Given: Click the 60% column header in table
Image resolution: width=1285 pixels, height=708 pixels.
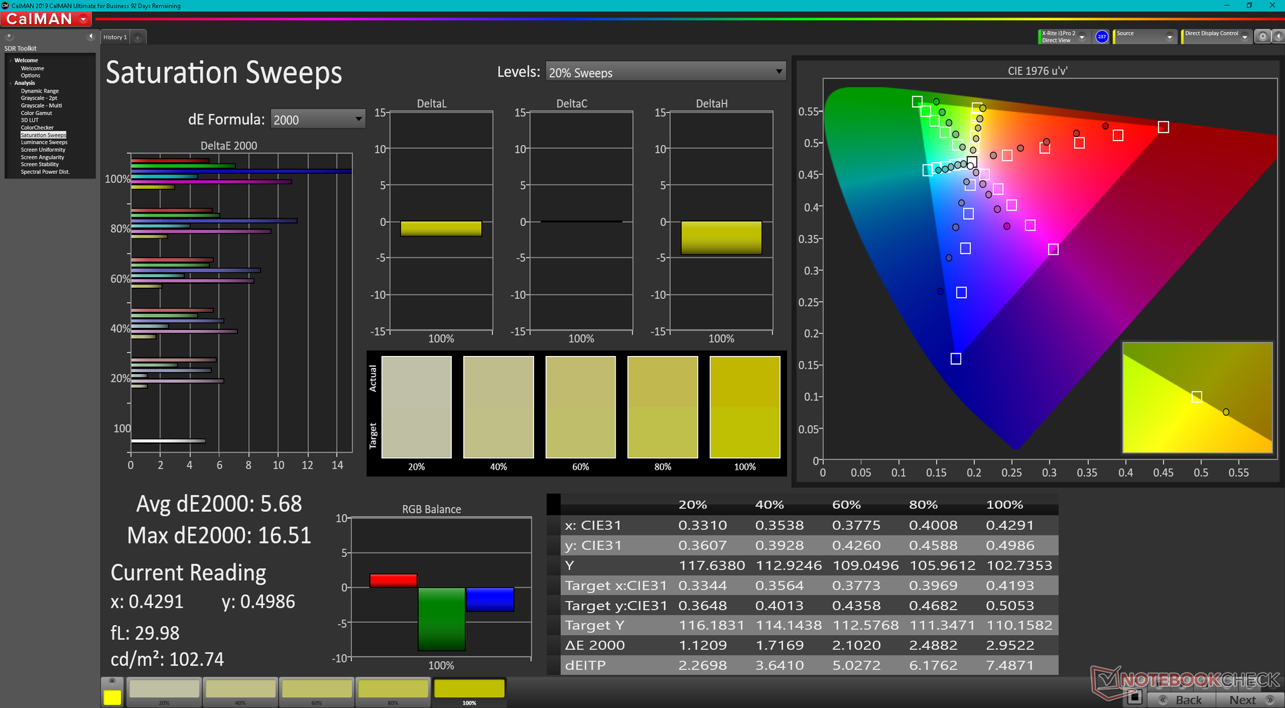Looking at the screenshot, I should [x=846, y=505].
